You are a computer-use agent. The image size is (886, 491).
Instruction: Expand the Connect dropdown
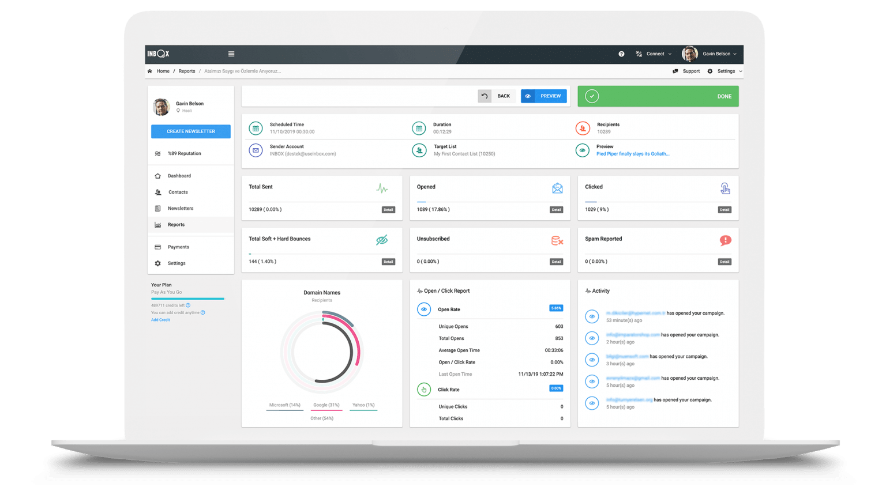[x=654, y=54]
